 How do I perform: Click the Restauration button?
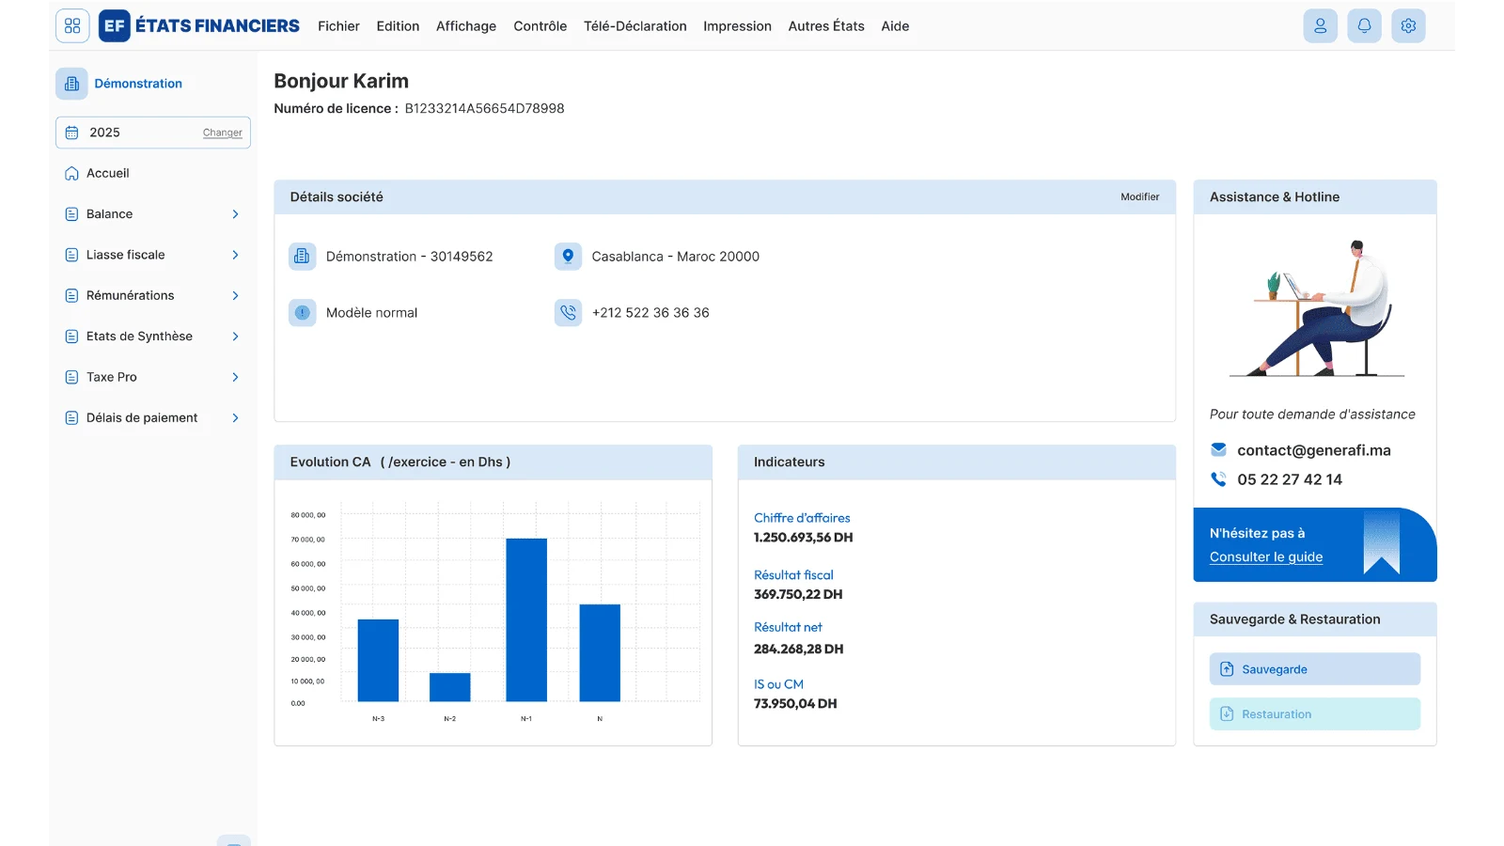[1314, 714]
